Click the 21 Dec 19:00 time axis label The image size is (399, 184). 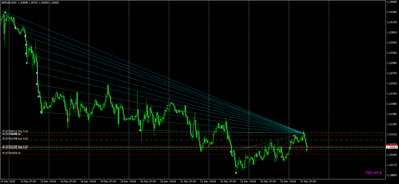click(208, 182)
